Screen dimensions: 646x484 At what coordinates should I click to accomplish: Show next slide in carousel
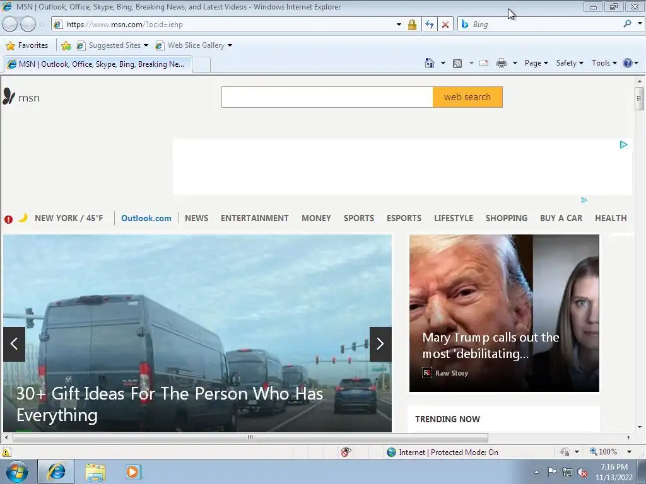[x=380, y=344]
